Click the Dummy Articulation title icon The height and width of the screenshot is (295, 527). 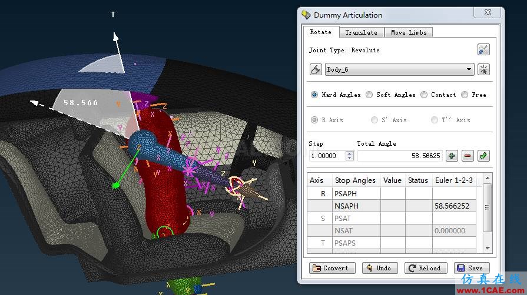(306, 15)
